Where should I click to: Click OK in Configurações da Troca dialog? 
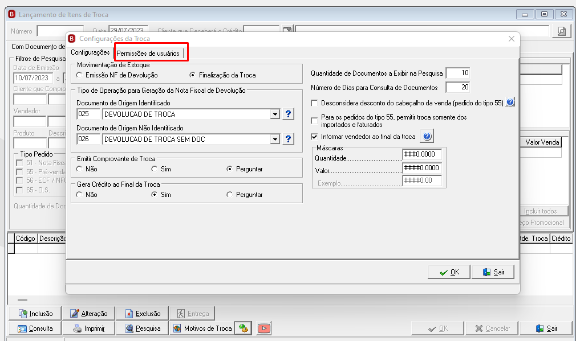click(449, 272)
